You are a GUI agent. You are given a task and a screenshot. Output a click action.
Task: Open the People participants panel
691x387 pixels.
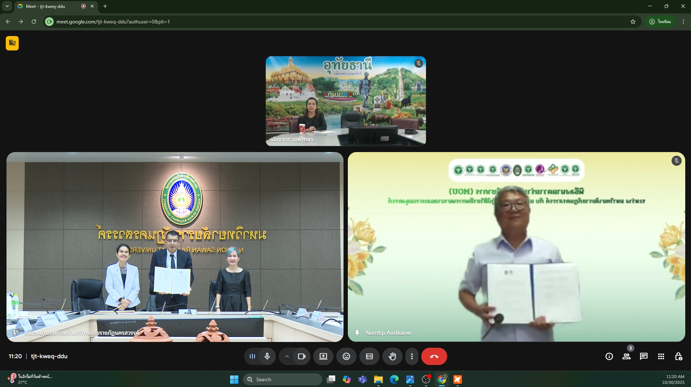click(626, 356)
